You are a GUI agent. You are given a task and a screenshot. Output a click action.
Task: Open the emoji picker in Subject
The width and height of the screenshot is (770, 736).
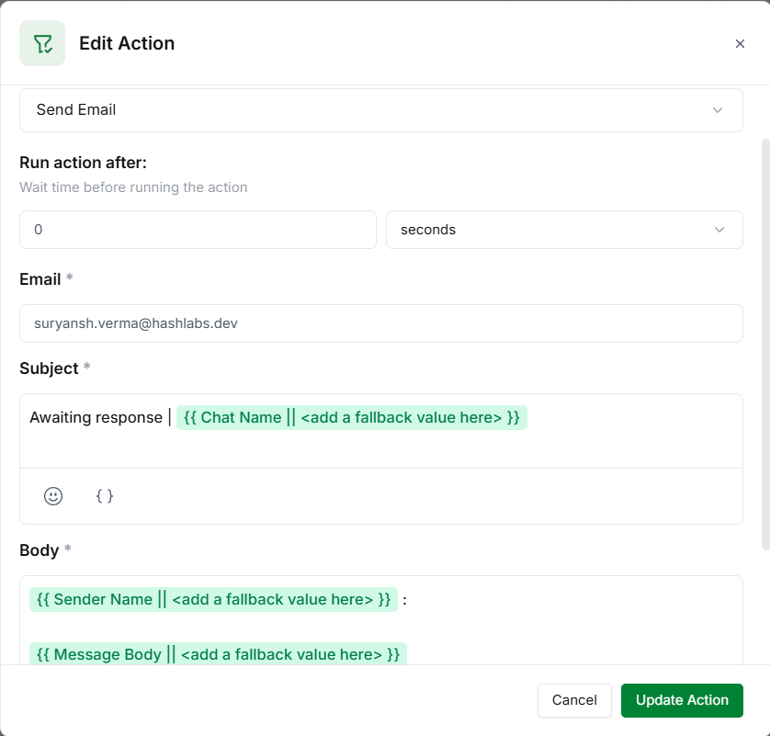[53, 496]
